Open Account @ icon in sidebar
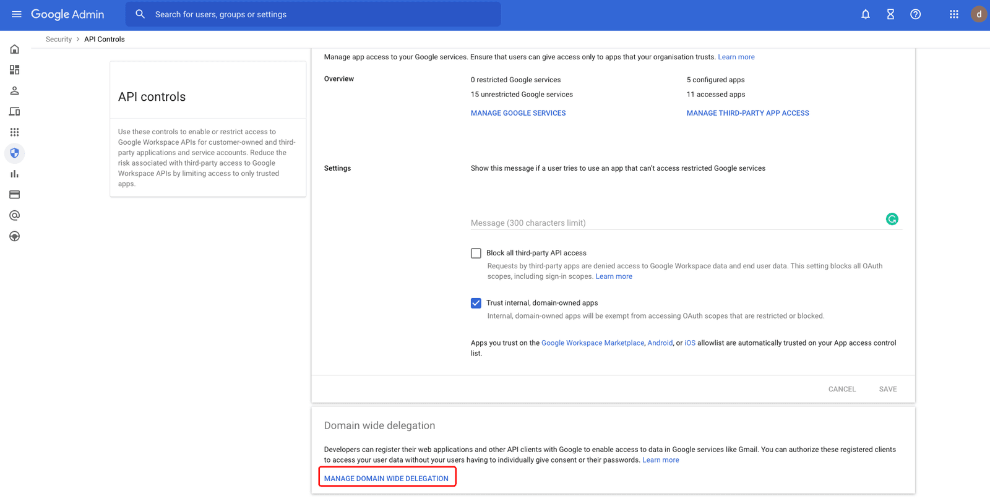 pos(15,215)
